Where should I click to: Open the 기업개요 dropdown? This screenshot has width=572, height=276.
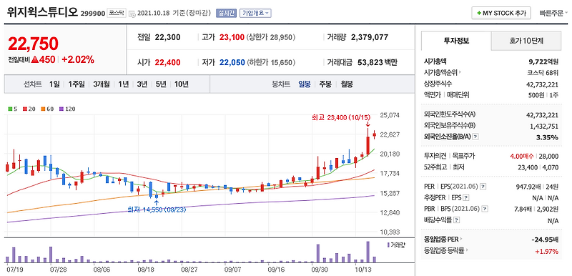[x=255, y=13]
